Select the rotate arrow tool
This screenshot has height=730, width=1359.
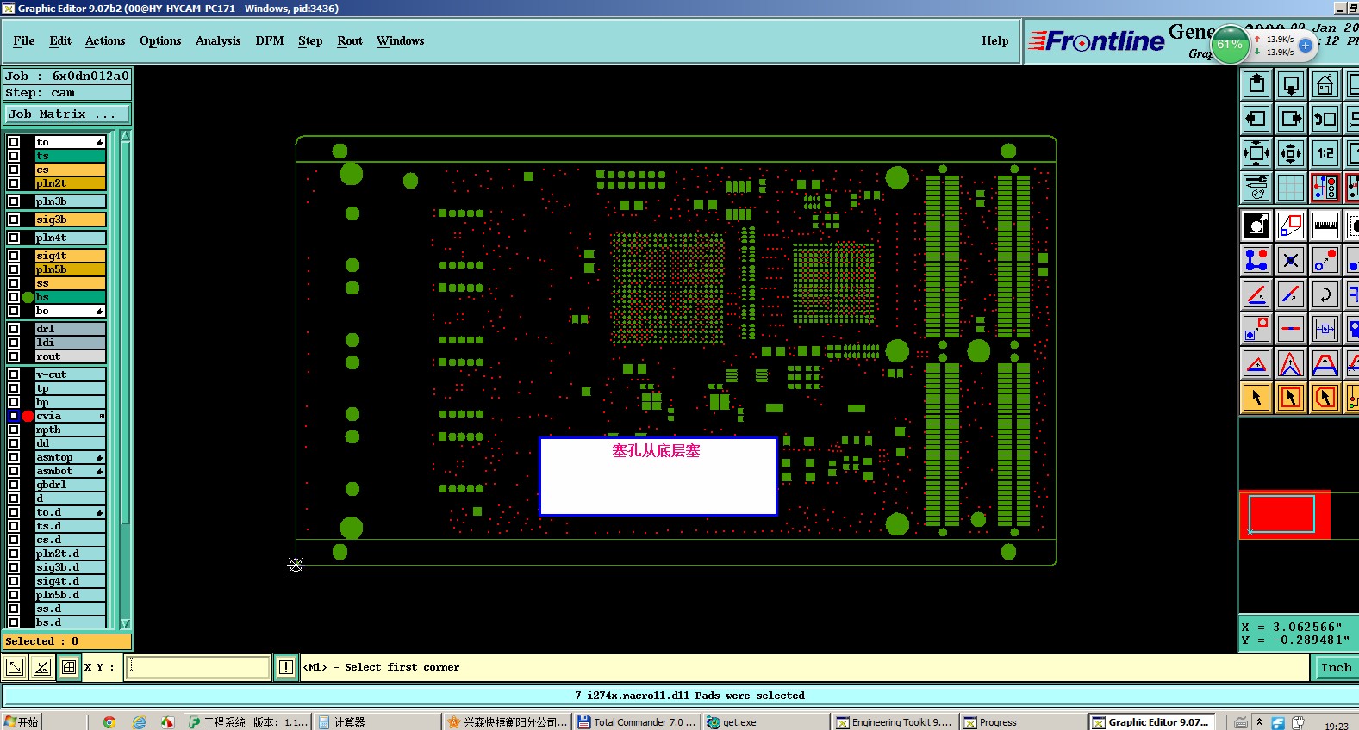1325,294
